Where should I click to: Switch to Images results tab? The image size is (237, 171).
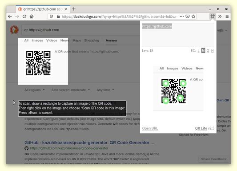point(37,41)
